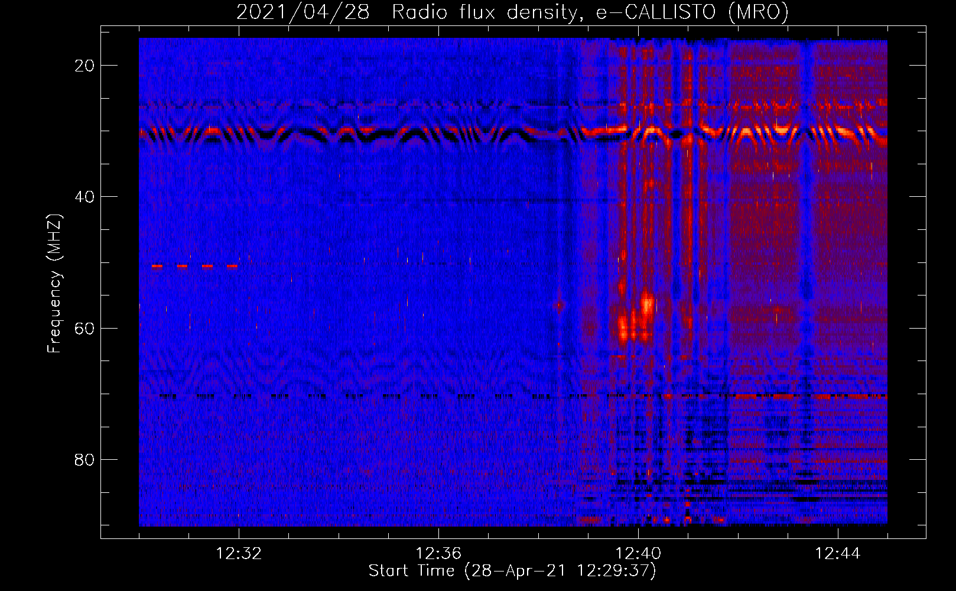
Task: Click the 40 frequency tick label
Action: tap(84, 197)
